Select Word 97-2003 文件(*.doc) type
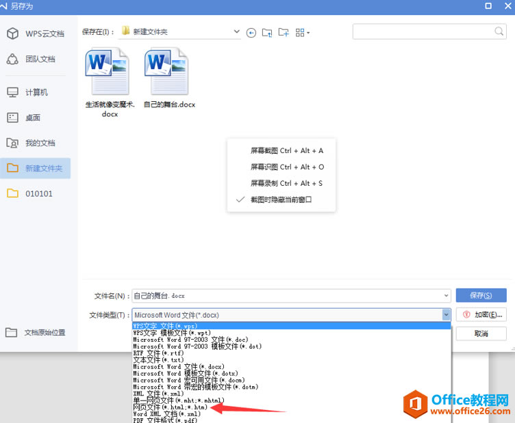Viewport: 515px width, 423px height. [291, 340]
